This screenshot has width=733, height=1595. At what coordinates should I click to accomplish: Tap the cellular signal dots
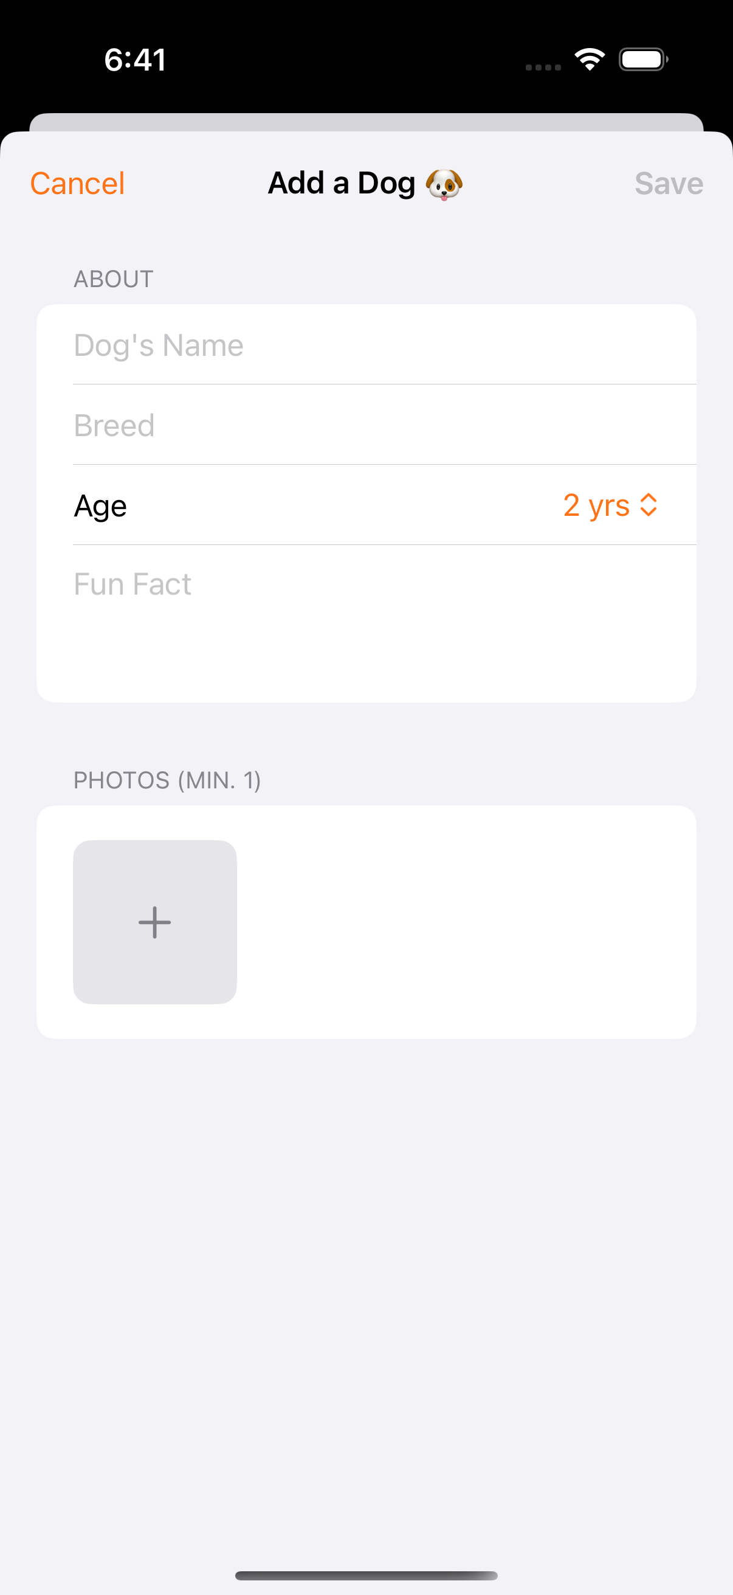(x=543, y=67)
